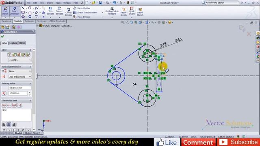260x146 pixels.
Task: Select the Spline sketch tool
Action: tap(37, 8)
